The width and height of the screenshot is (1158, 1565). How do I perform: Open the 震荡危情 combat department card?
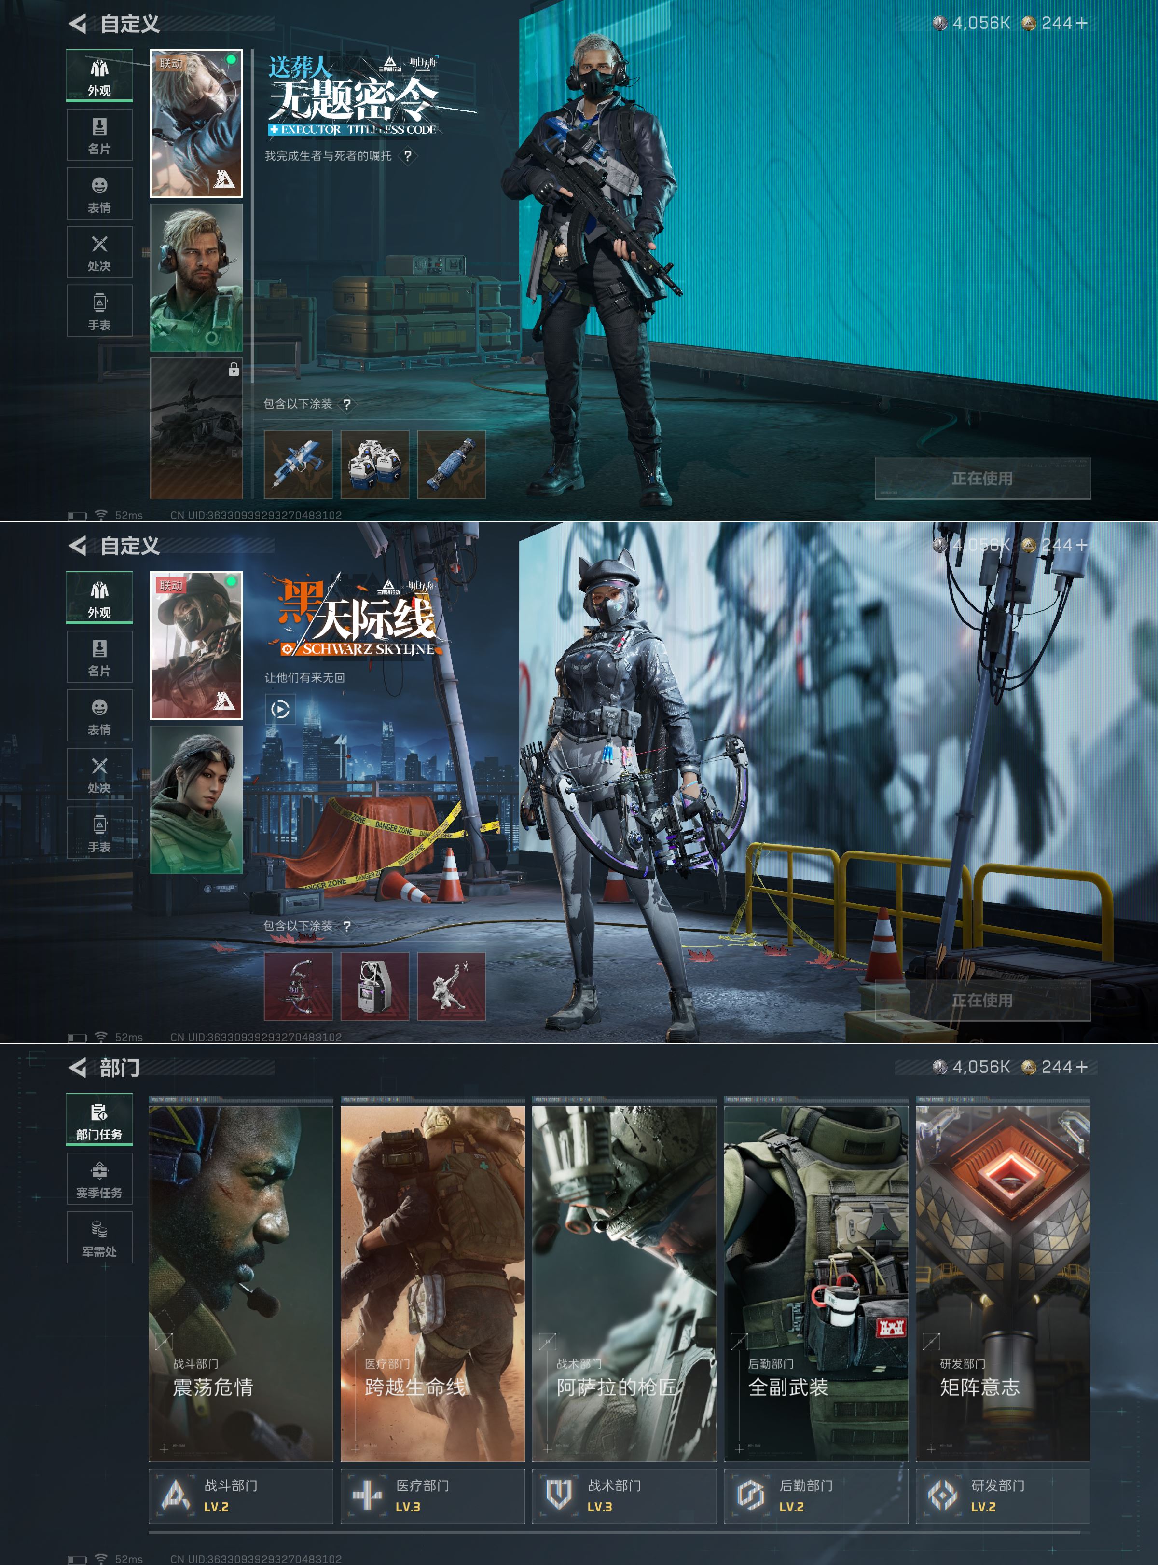tap(240, 1283)
